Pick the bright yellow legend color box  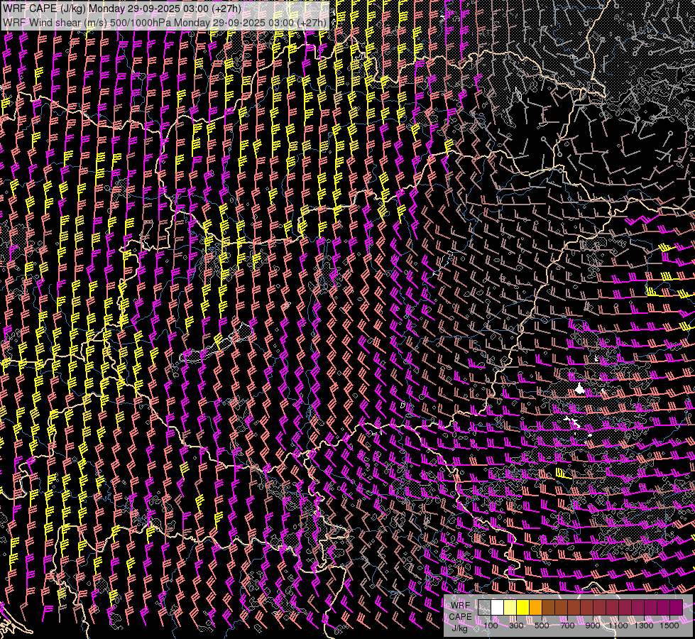pyautogui.click(x=522, y=608)
